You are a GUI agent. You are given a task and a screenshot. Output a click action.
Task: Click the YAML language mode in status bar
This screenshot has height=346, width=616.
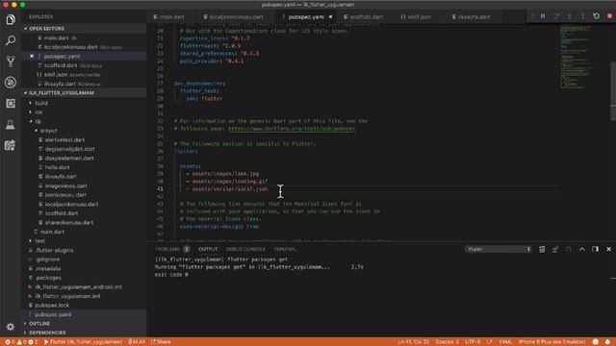504,342
